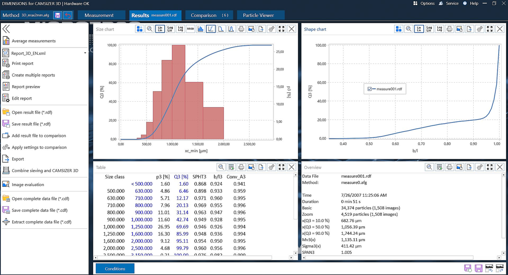Undo method changes with red arrow
The image size is (508, 275).
(68, 15)
